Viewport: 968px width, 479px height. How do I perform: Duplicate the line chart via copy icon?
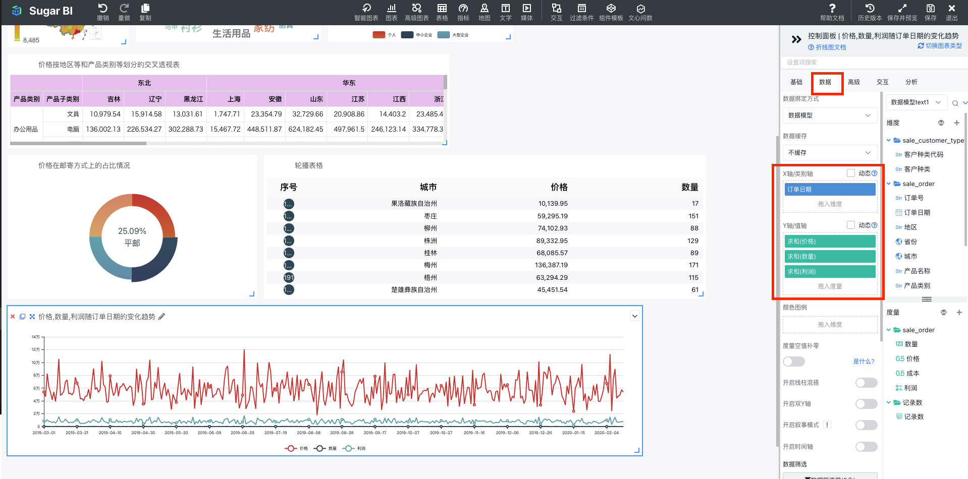(22, 317)
